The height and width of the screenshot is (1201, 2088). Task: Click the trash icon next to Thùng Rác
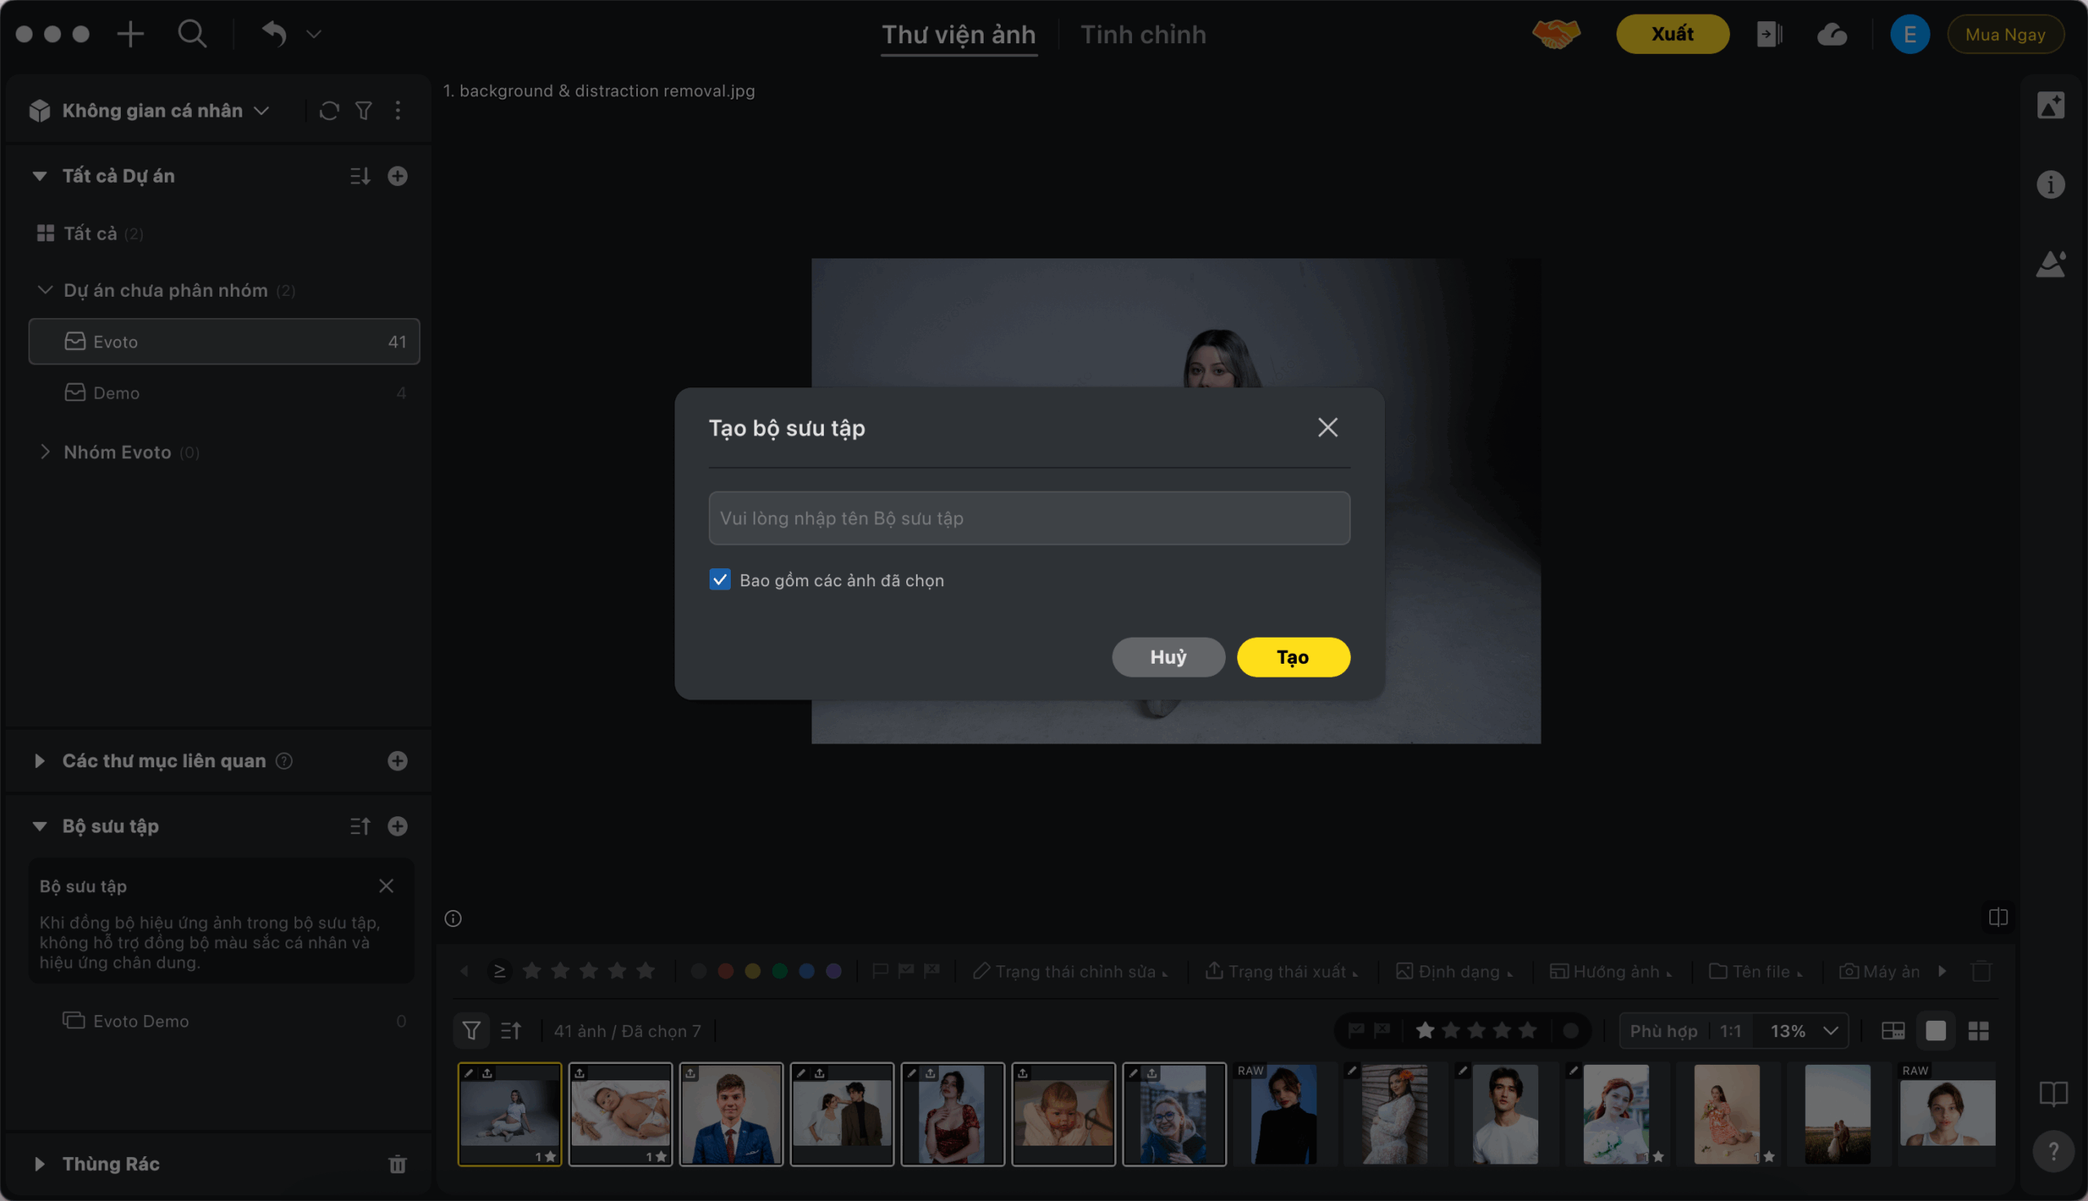(x=398, y=1163)
